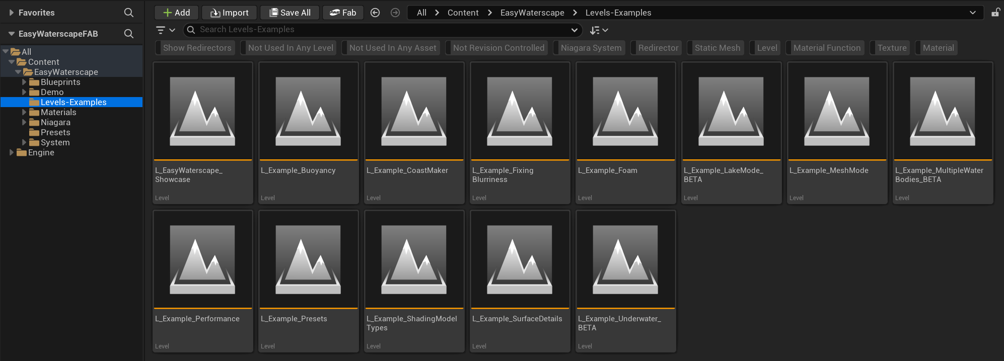Open the filter options dropdown
1004x361 pixels.
point(165,30)
